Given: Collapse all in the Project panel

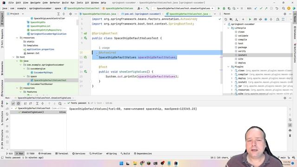Looking at the screenshot, I should point(64,14).
